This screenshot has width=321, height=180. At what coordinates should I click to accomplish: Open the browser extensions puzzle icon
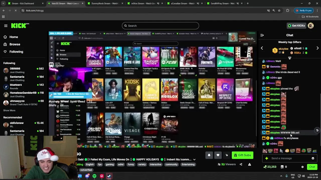(288, 10)
